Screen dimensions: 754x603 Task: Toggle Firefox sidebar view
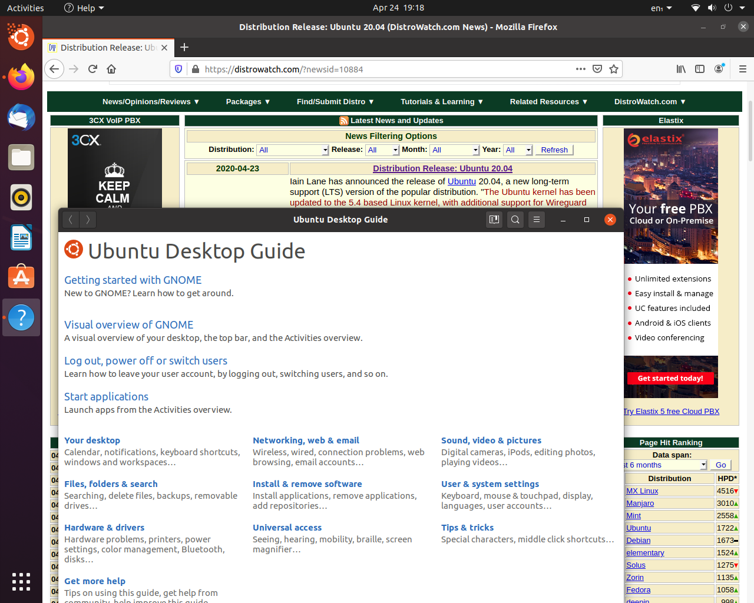[x=700, y=69]
